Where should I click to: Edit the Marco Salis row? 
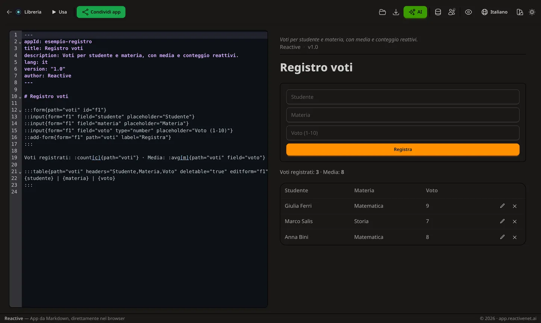click(502, 221)
